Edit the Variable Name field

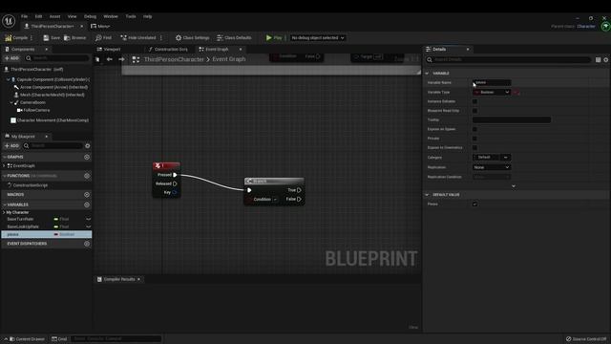coord(492,83)
